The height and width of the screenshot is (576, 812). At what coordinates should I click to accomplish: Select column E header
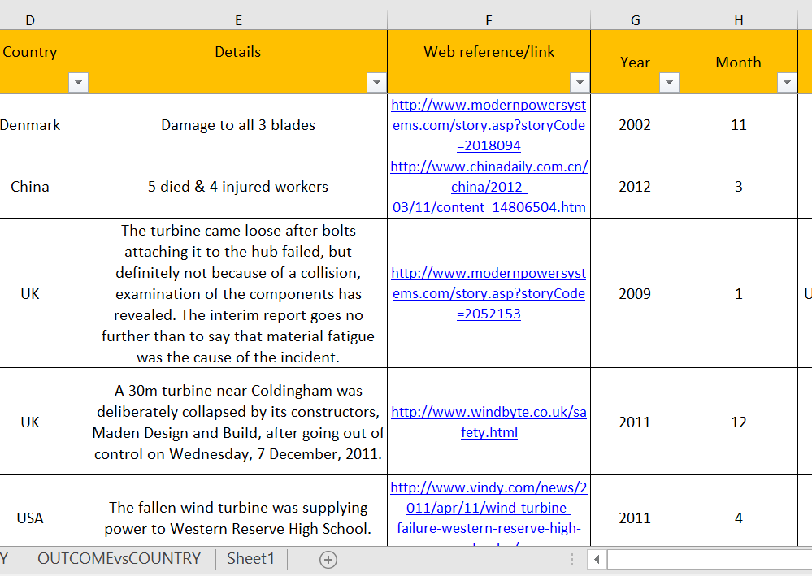pyautogui.click(x=238, y=20)
